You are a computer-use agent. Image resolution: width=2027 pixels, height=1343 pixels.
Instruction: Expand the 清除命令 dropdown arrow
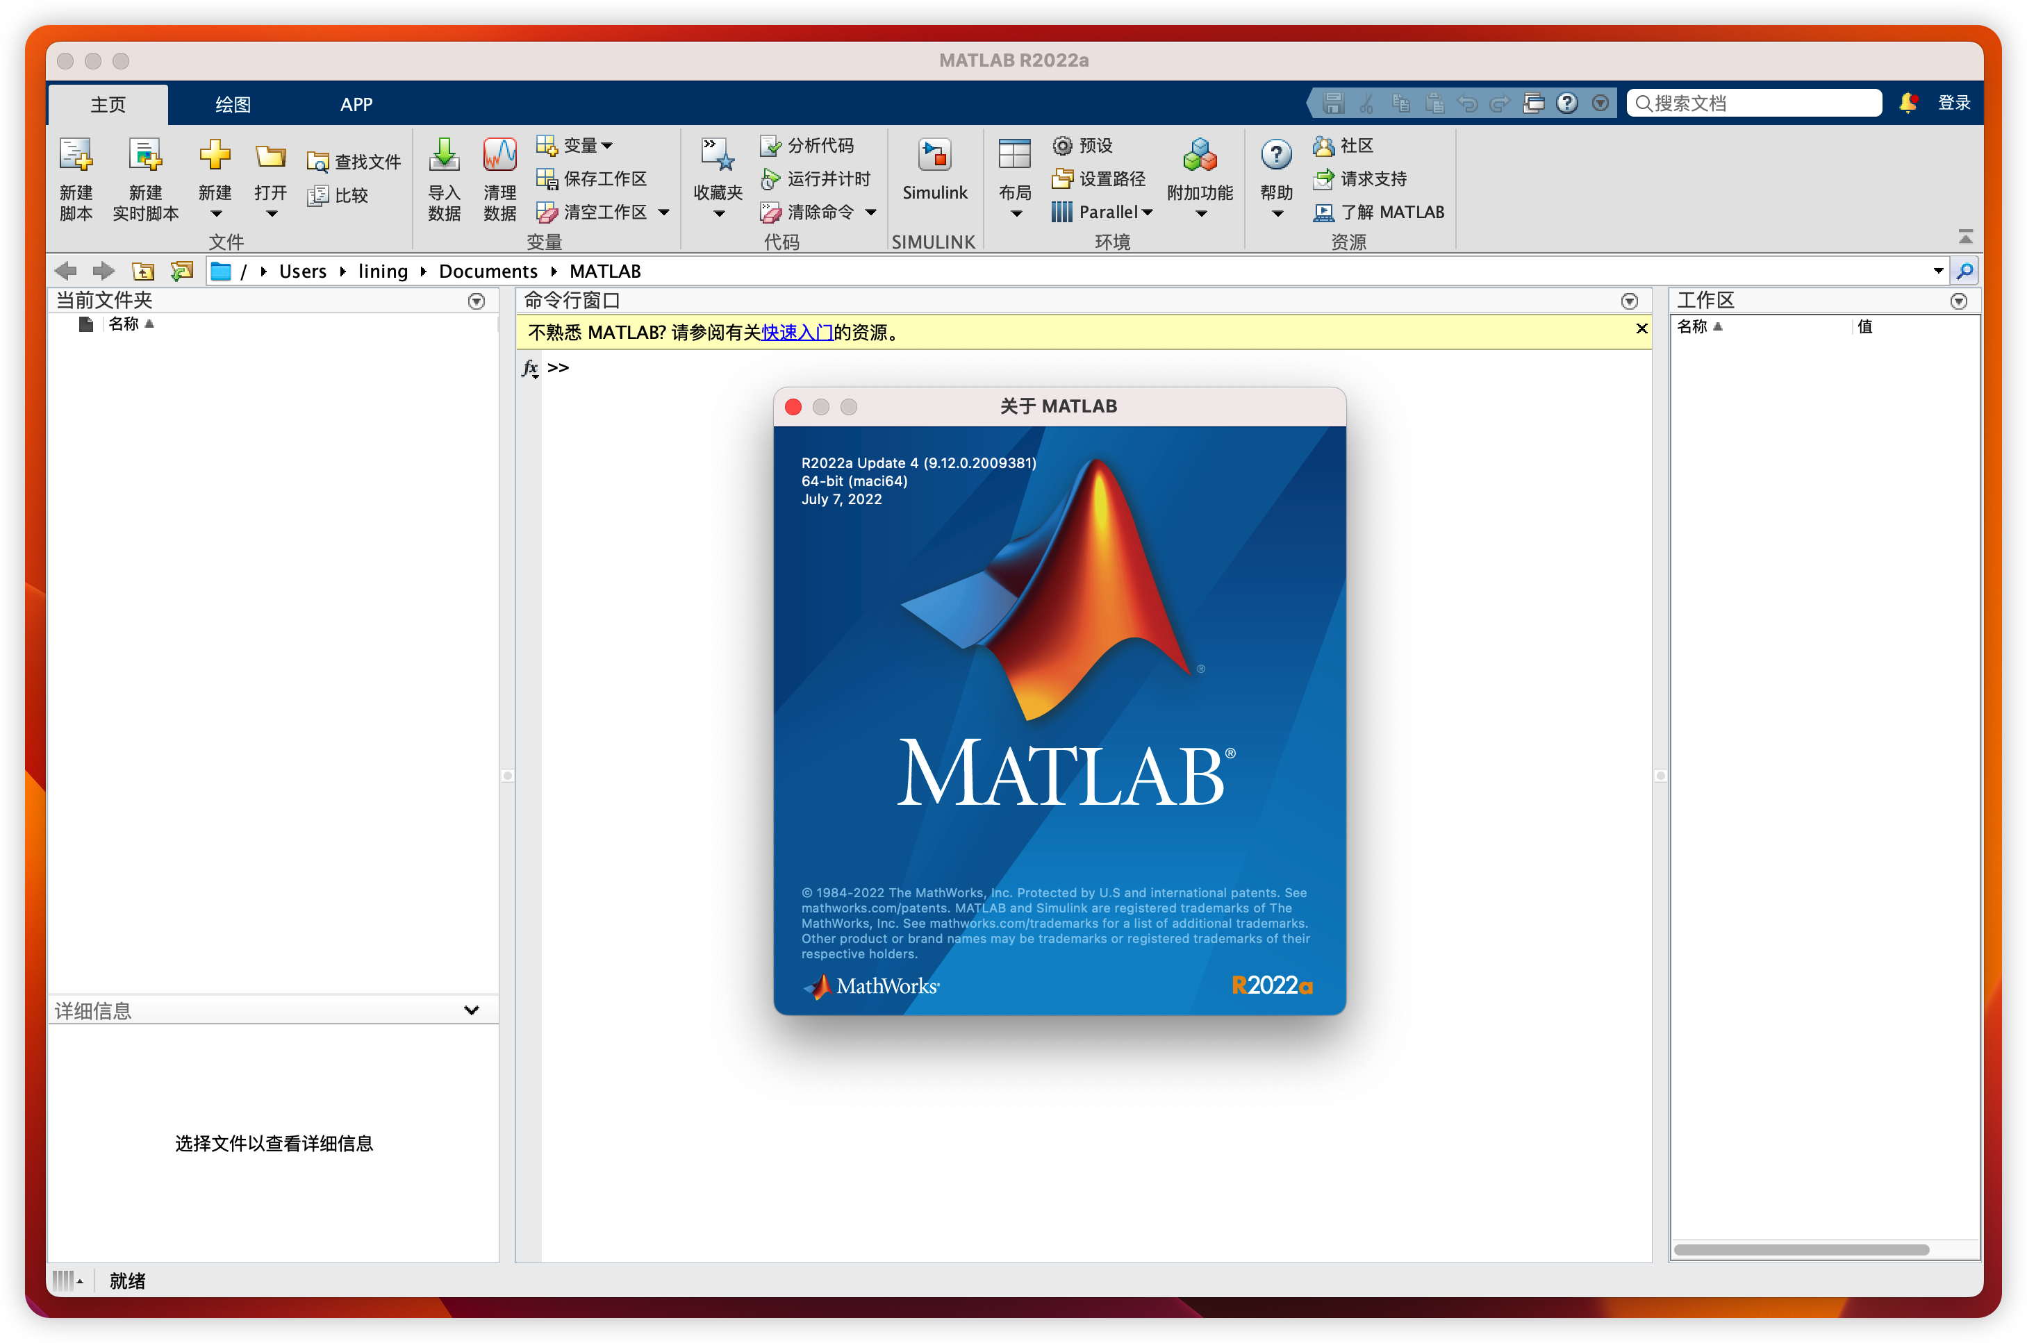coord(871,212)
